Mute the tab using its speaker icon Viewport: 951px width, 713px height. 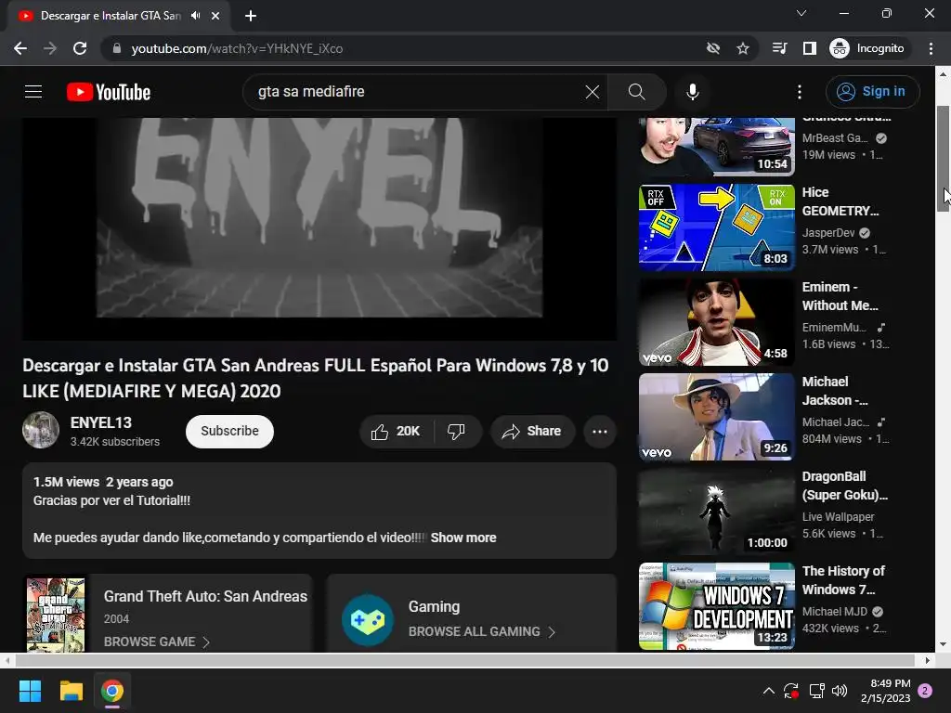pos(195,16)
